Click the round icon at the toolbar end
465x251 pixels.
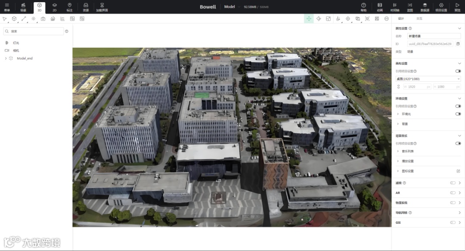pyautogui.click(x=386, y=18)
